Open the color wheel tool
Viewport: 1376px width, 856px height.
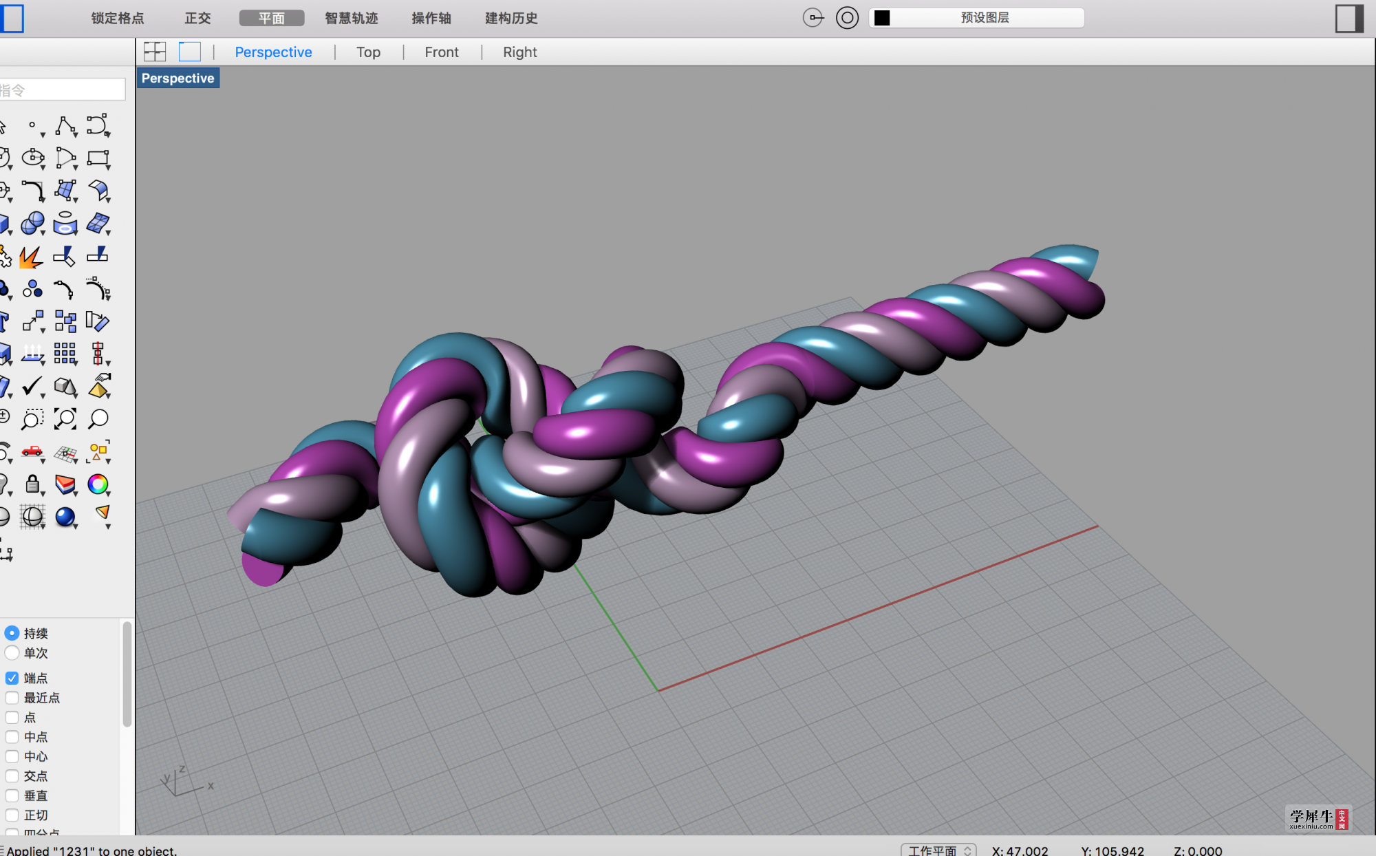pos(98,484)
